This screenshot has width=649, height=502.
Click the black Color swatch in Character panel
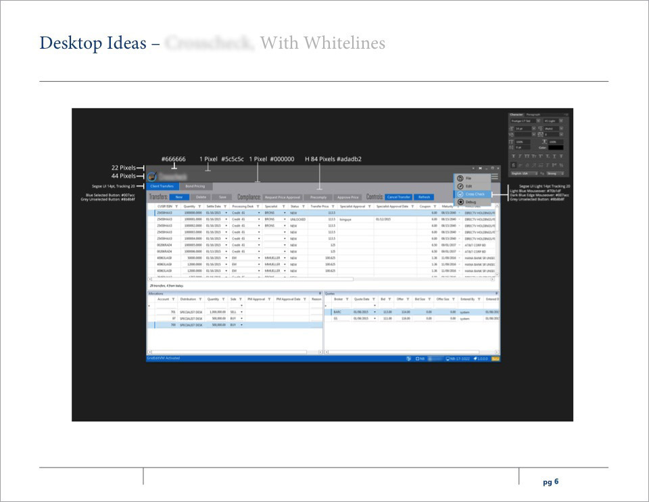pos(556,147)
